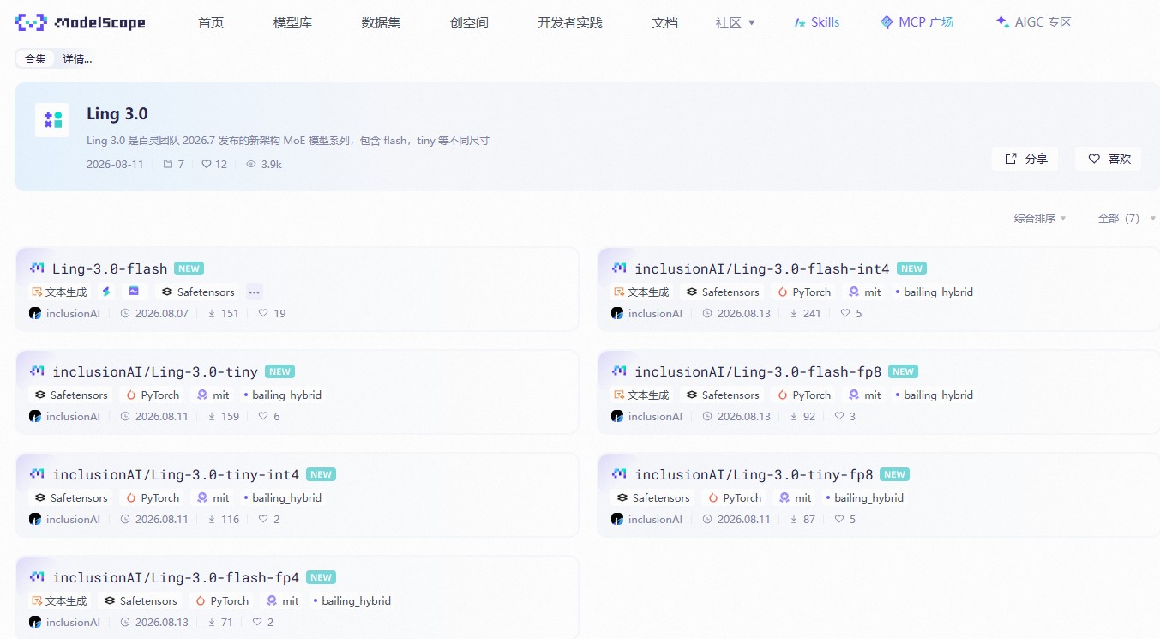
Task: Open inclusionAI/Ling-3.0-flash-fp4 model link
Action: click(x=176, y=577)
